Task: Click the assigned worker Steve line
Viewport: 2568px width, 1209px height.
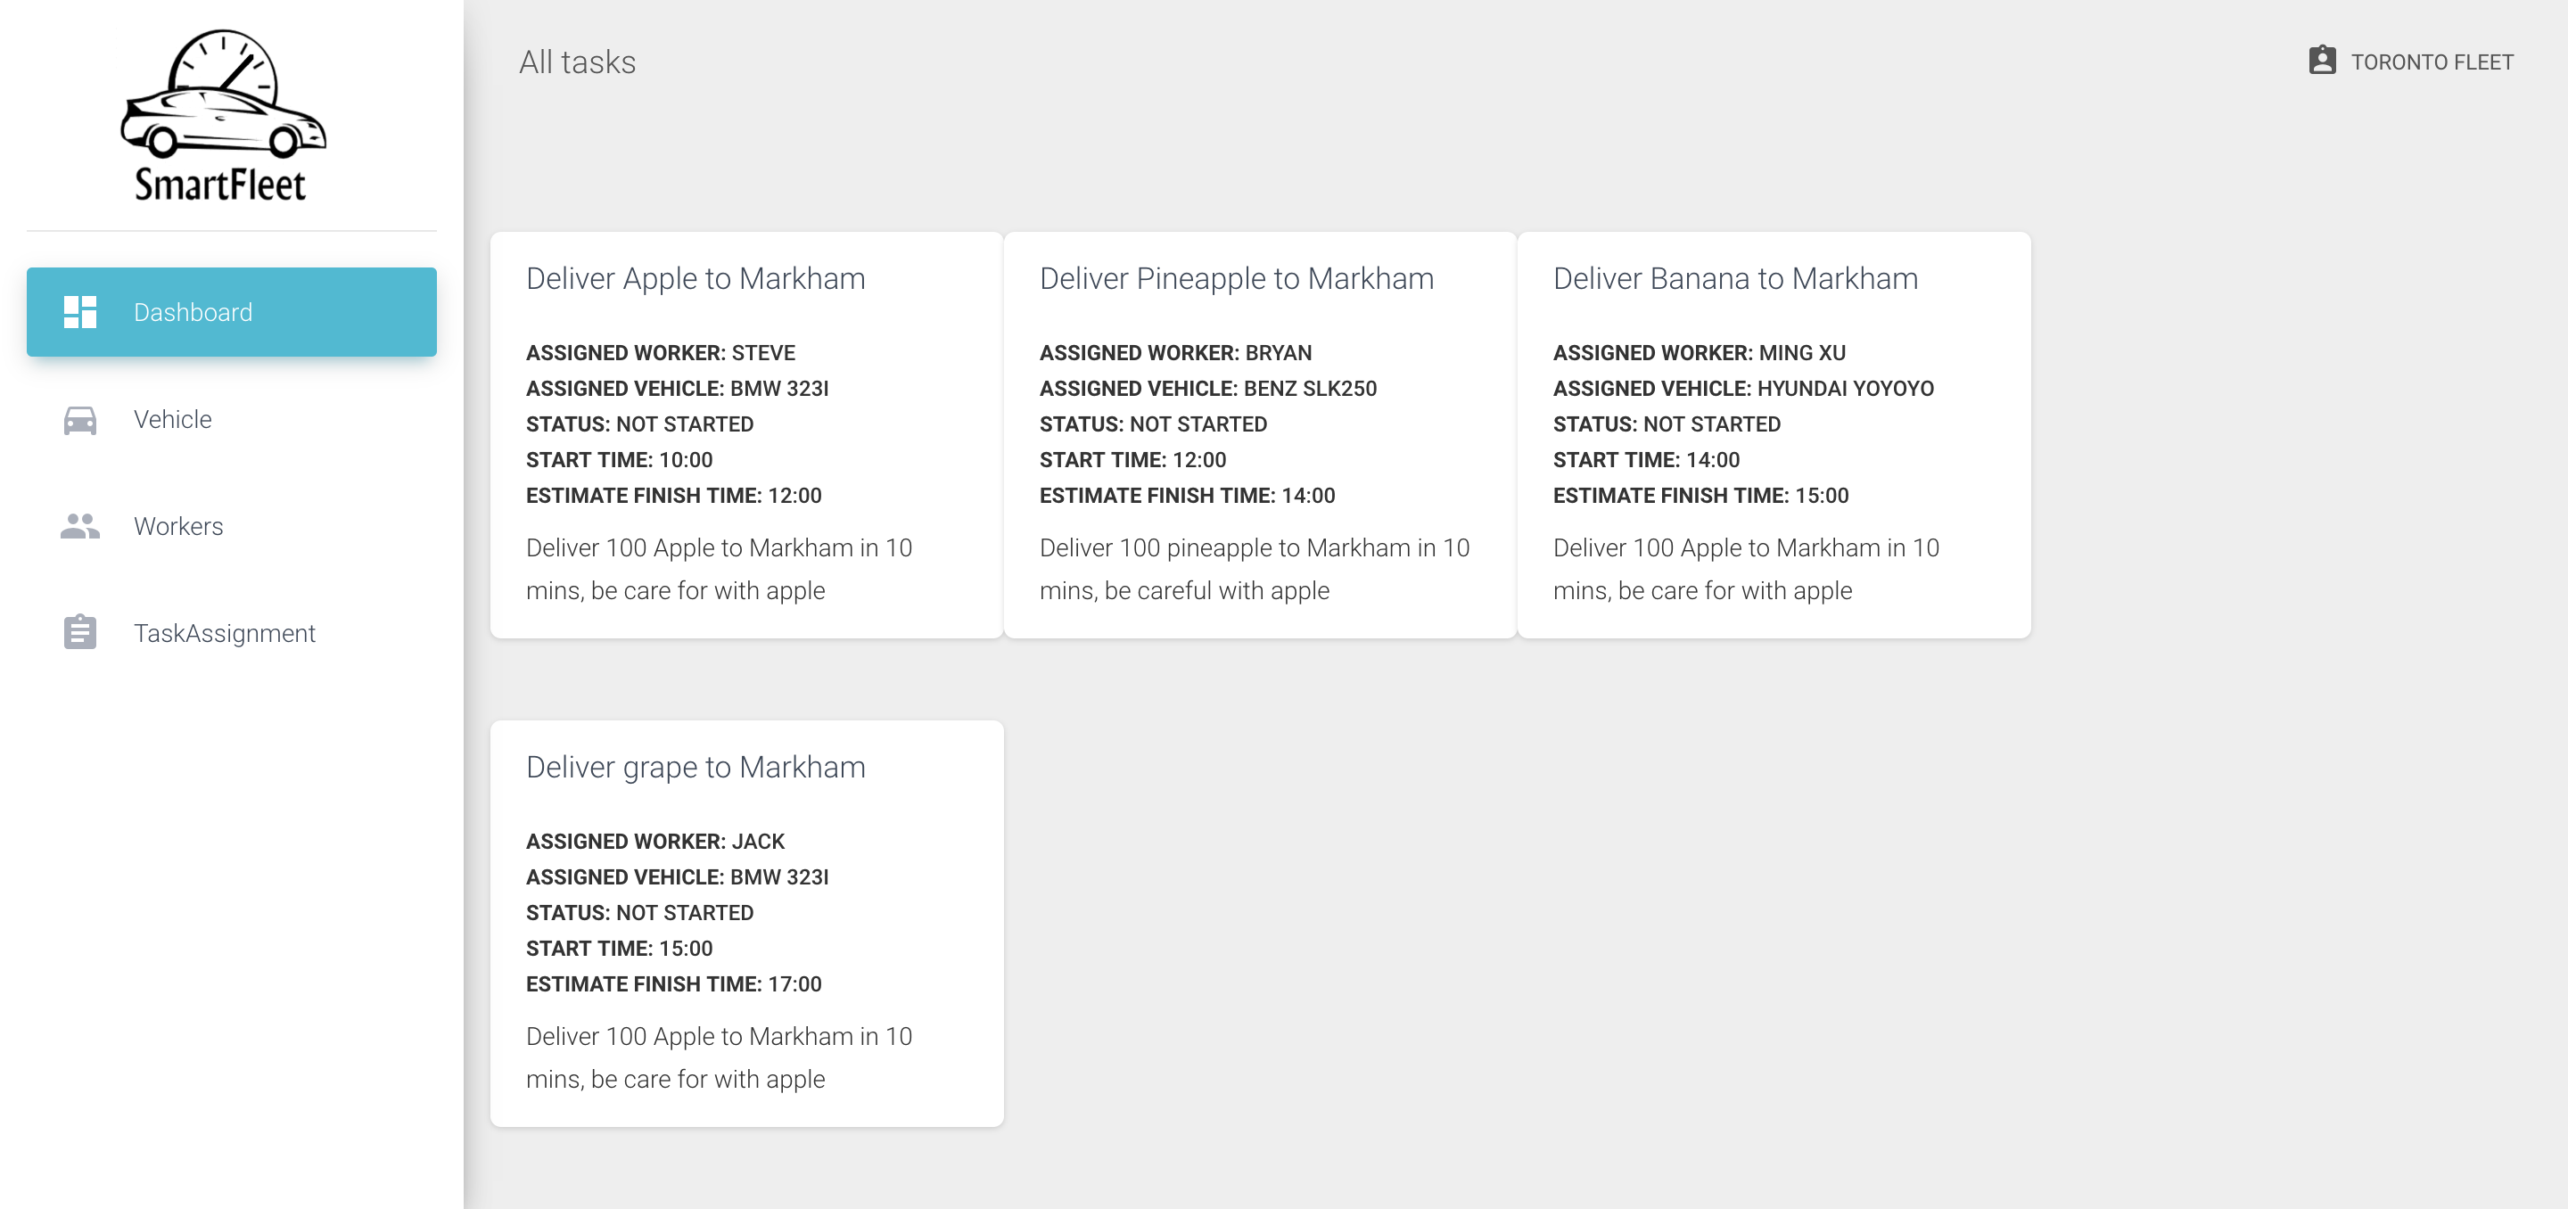Action: [x=660, y=353]
